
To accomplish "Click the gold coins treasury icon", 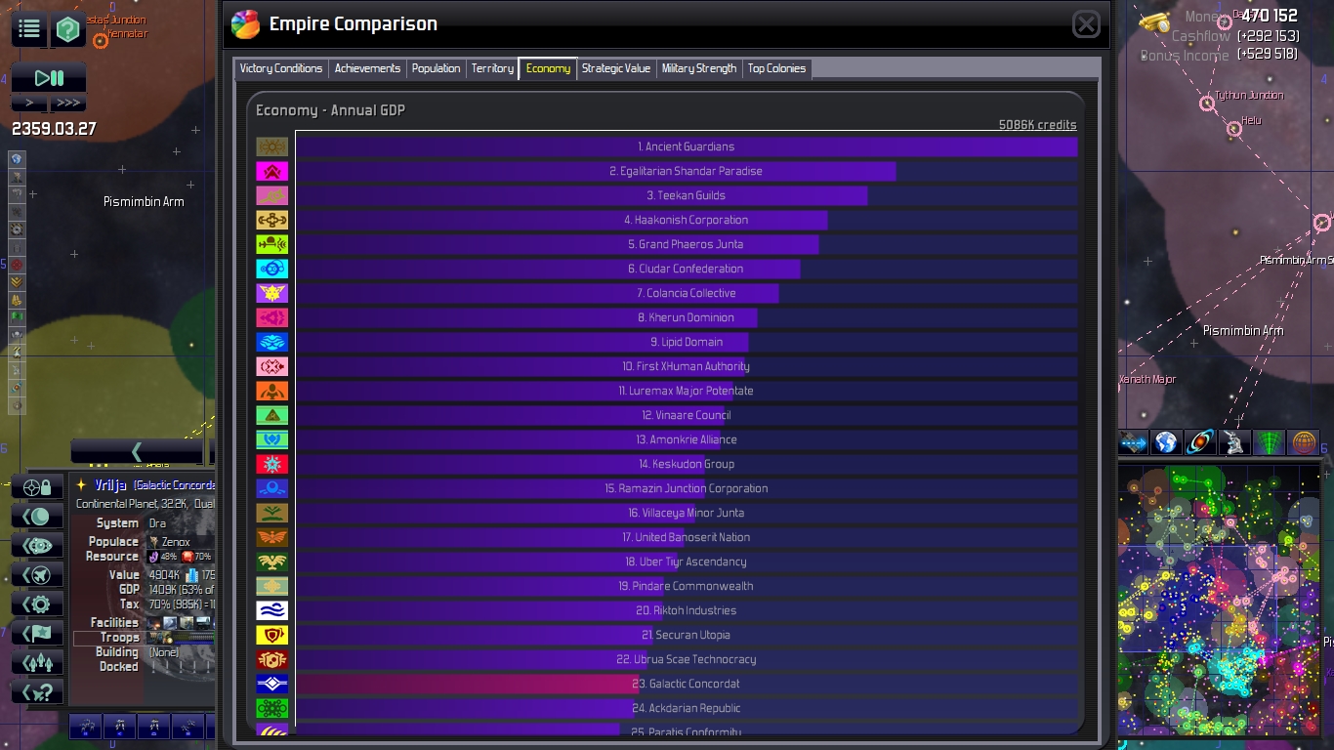I will 1154,21.
